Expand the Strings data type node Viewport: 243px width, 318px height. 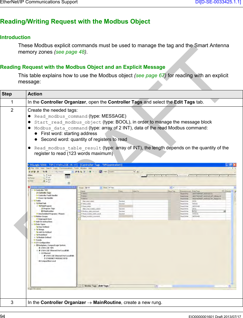pyautogui.click(x=35, y=230)
